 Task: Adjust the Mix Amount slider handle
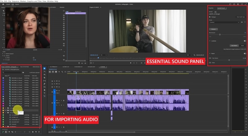tap(220, 35)
